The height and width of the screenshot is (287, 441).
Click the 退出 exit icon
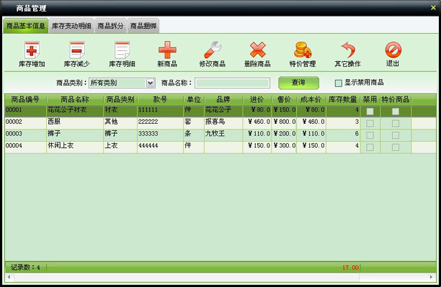click(393, 51)
